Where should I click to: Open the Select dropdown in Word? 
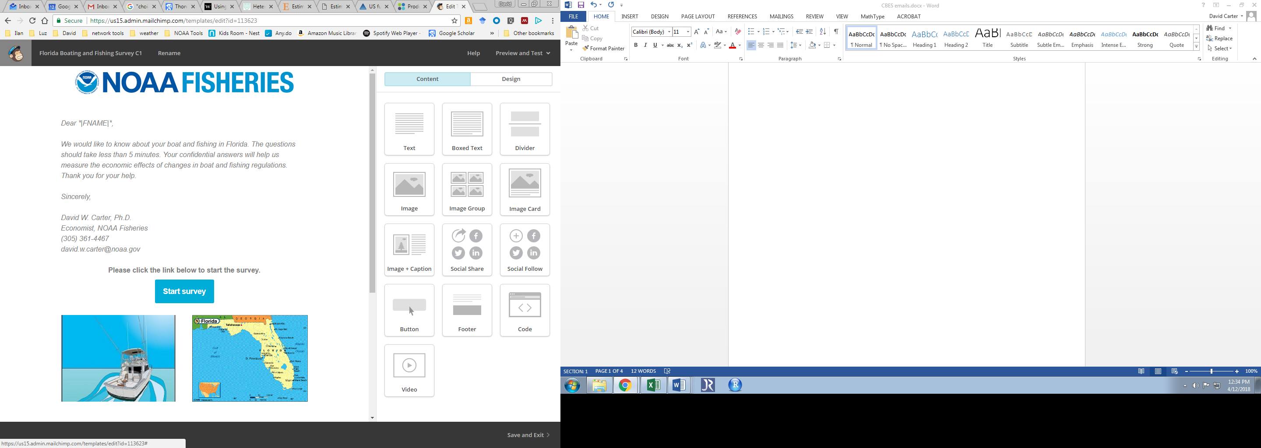[x=1219, y=49]
